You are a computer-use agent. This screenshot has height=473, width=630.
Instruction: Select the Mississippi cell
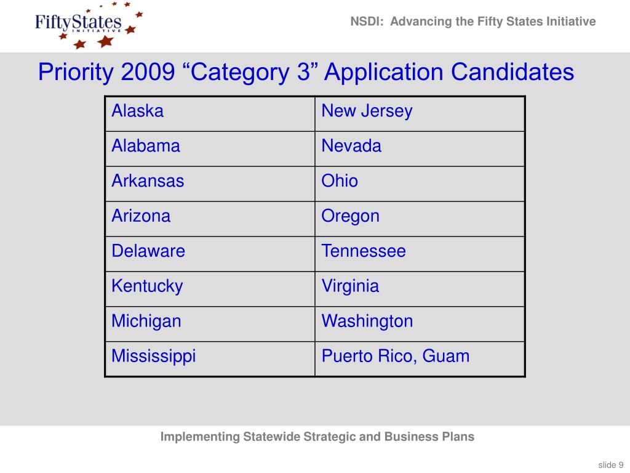(210, 359)
